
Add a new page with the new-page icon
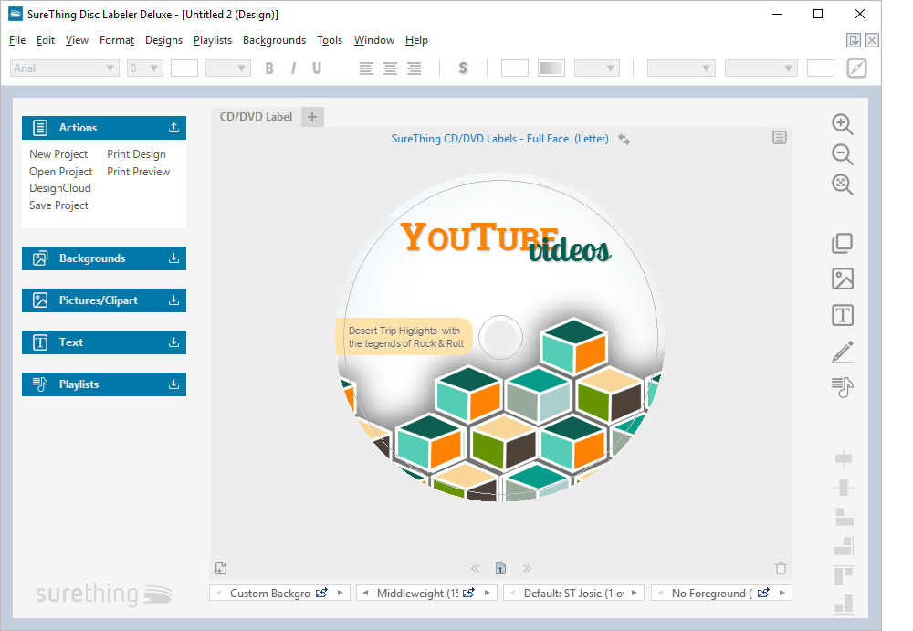[x=220, y=567]
